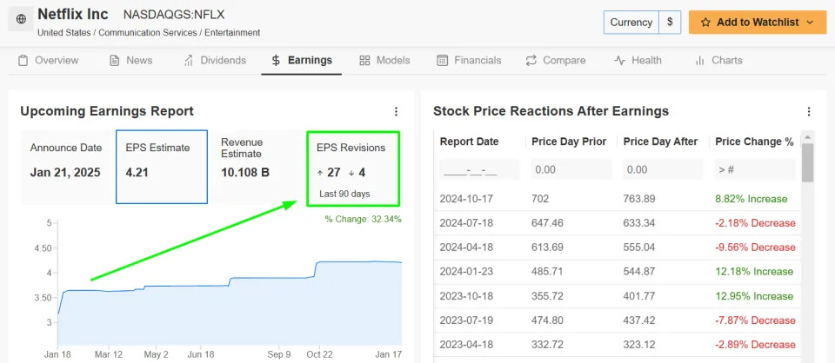Open the Overview tab
Image resolution: width=835 pixels, height=363 pixels.
pos(48,60)
